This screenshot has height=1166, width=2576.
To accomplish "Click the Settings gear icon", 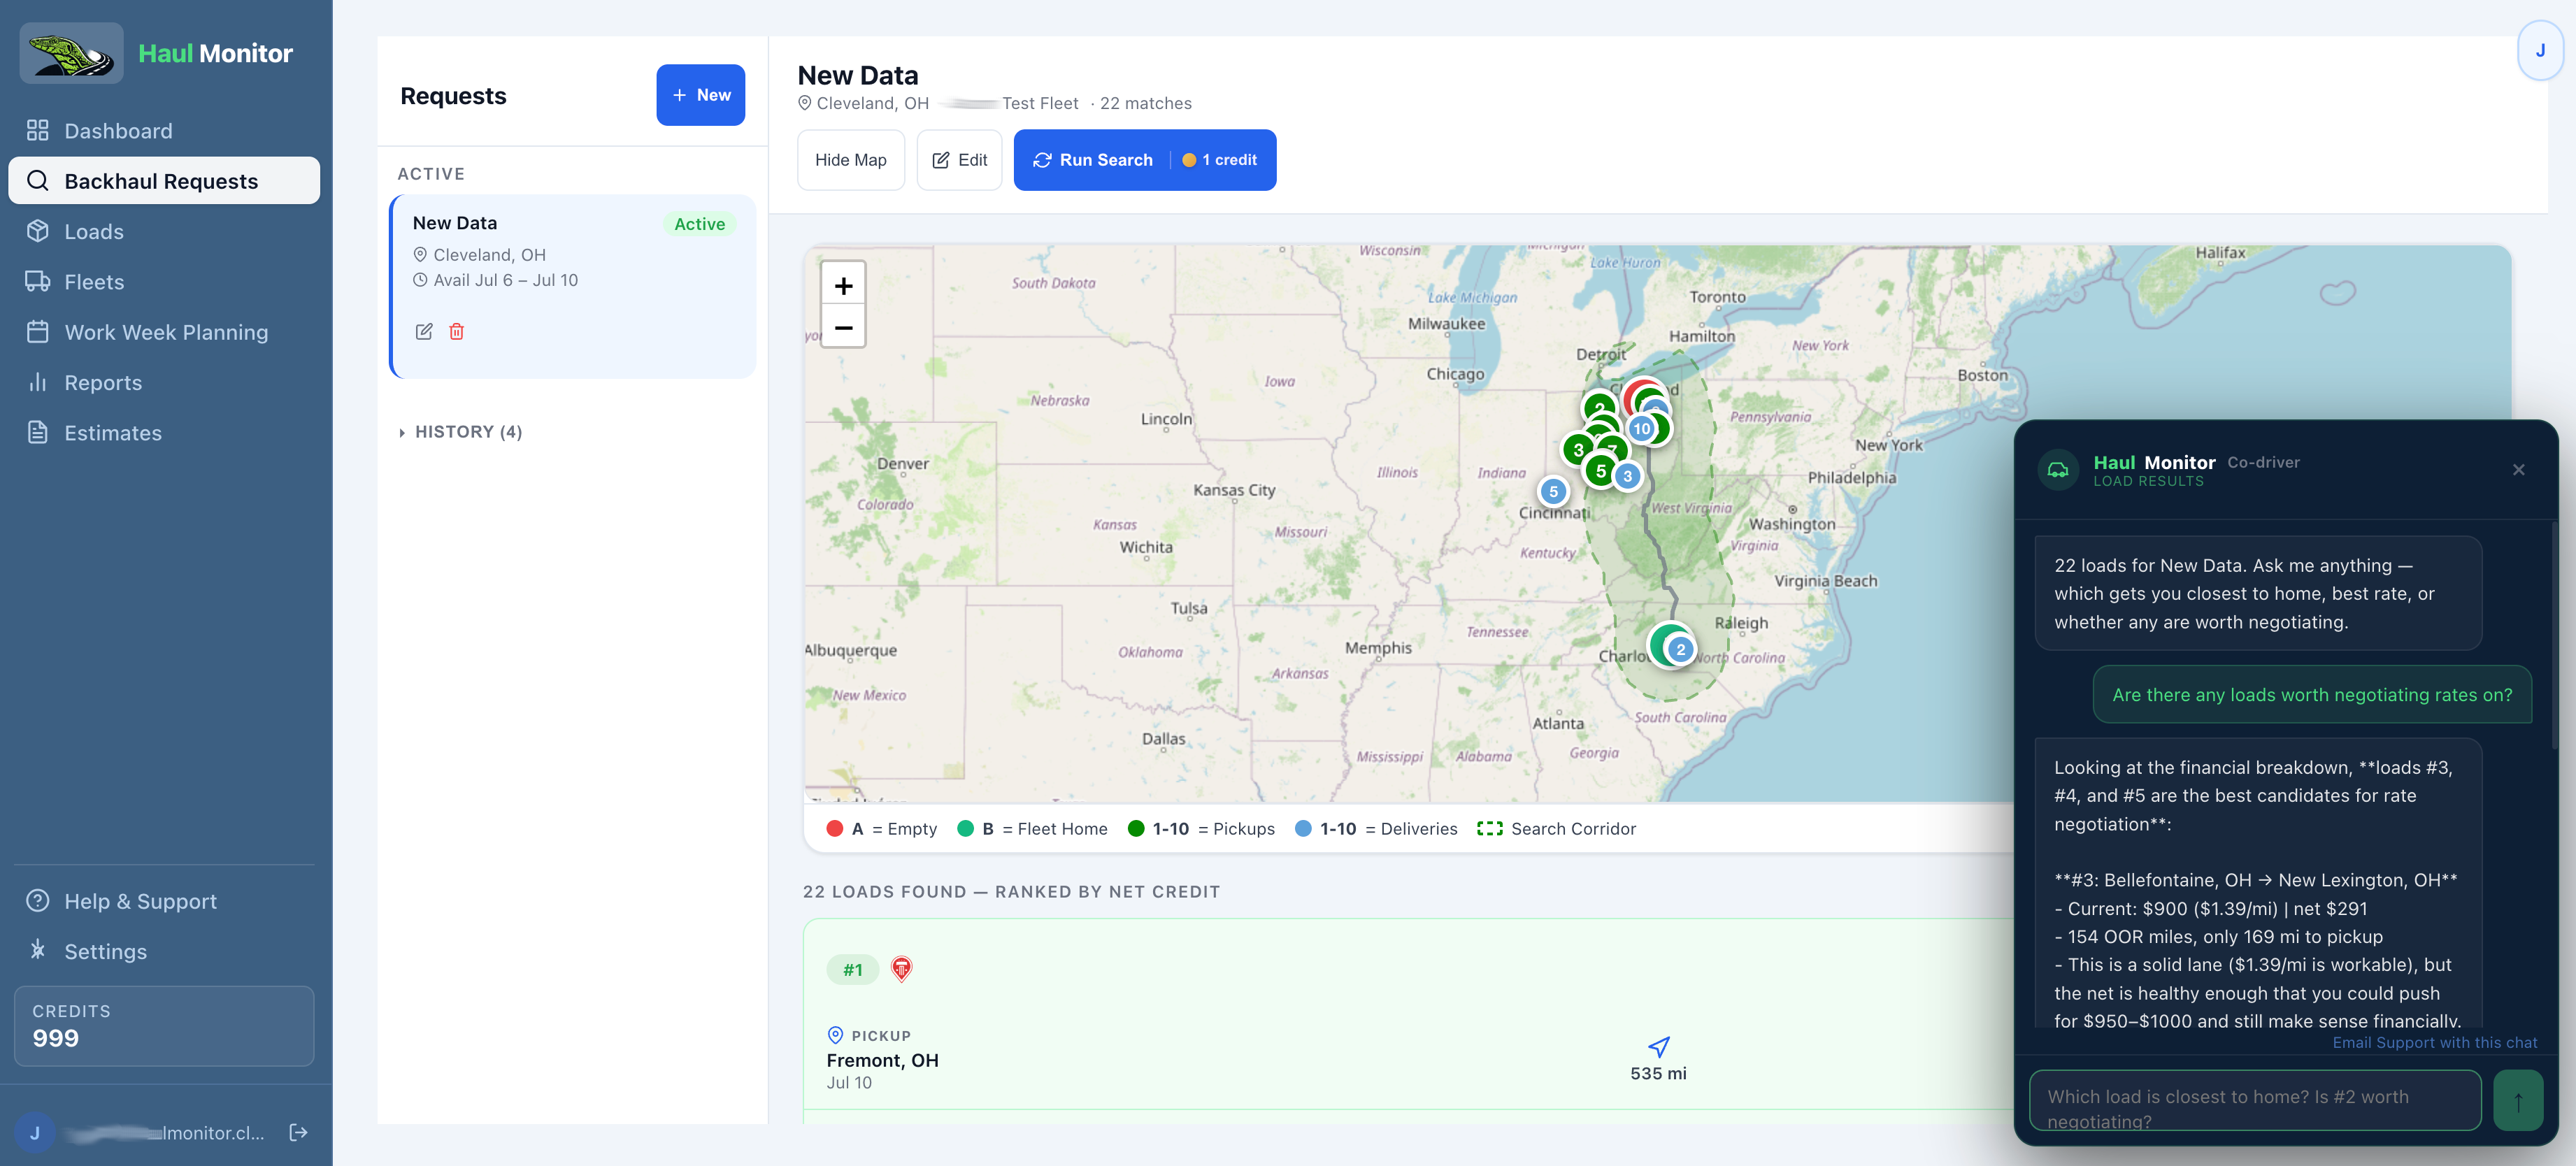I will tap(38, 950).
